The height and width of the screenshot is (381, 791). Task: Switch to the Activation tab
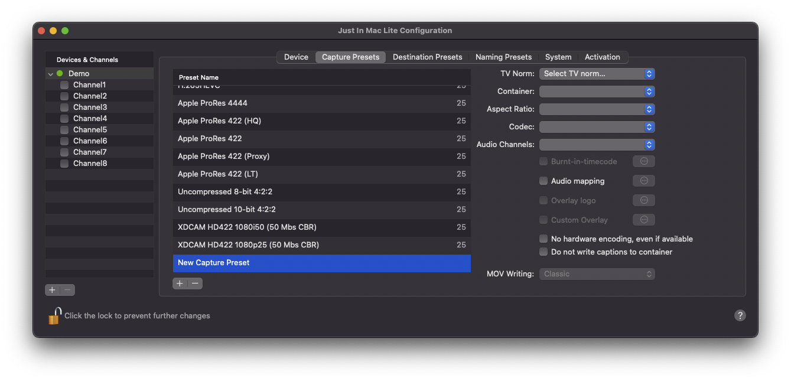pos(603,57)
